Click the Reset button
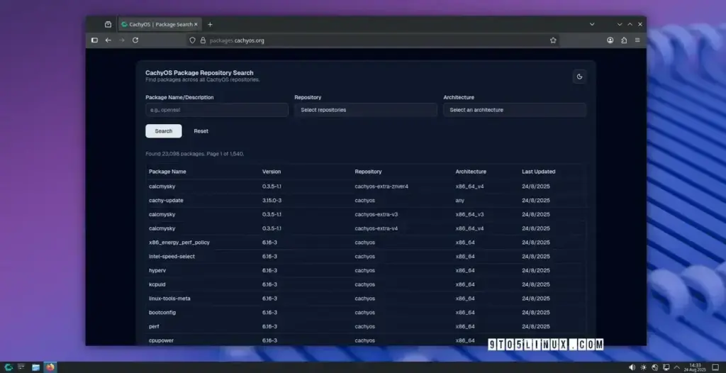Image resolution: width=726 pixels, height=373 pixels. 201,131
